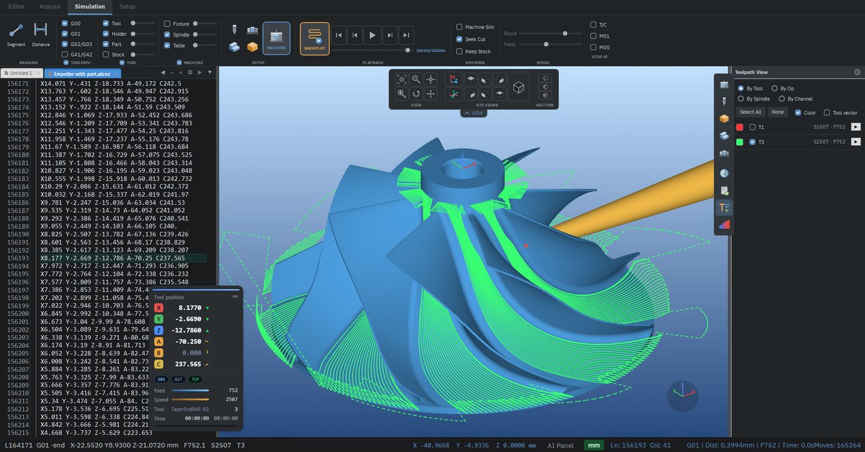This screenshot has height=452, width=865.
Task: Enable the Tool vector checkbox
Action: click(827, 113)
